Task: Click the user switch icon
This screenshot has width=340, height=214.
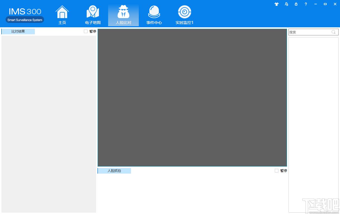Action: pos(286,4)
